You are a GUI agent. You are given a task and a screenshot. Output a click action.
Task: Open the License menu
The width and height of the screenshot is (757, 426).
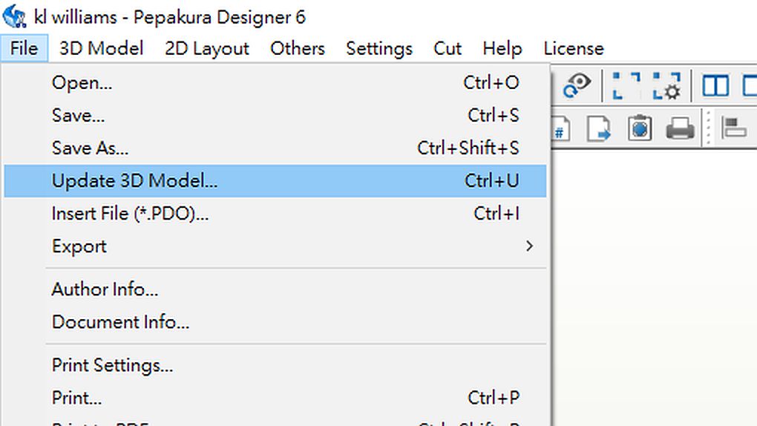(573, 48)
